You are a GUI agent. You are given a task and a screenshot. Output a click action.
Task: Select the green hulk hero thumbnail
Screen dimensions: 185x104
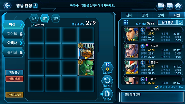86,68
